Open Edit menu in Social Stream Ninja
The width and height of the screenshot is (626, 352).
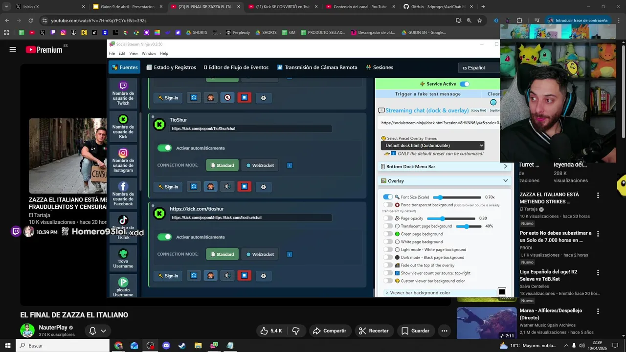(122, 53)
